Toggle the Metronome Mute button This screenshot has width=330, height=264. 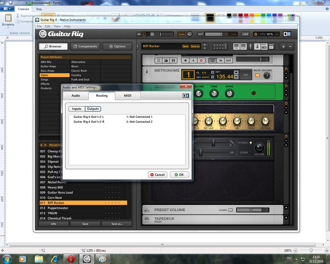click(x=257, y=75)
